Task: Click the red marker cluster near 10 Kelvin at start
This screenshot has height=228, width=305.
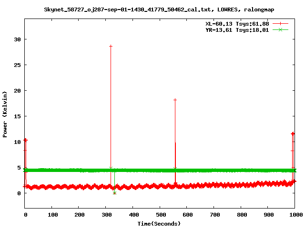Action: point(25,140)
